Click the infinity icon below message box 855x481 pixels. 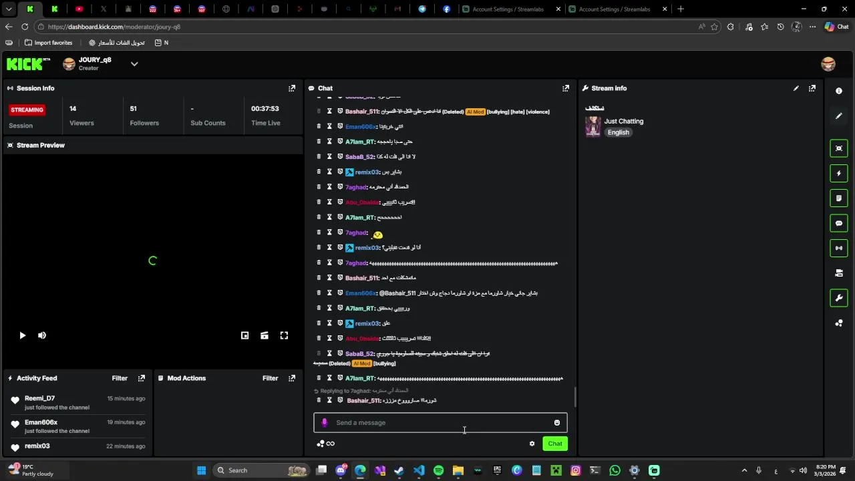click(331, 444)
